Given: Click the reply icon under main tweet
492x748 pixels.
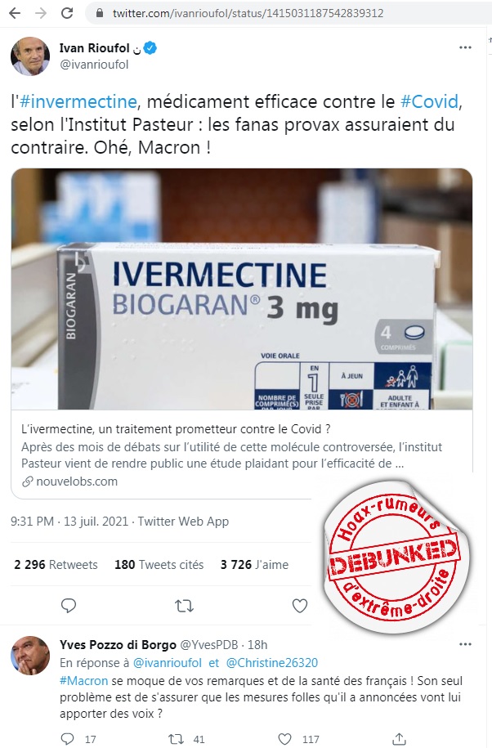Looking at the screenshot, I should [x=69, y=606].
